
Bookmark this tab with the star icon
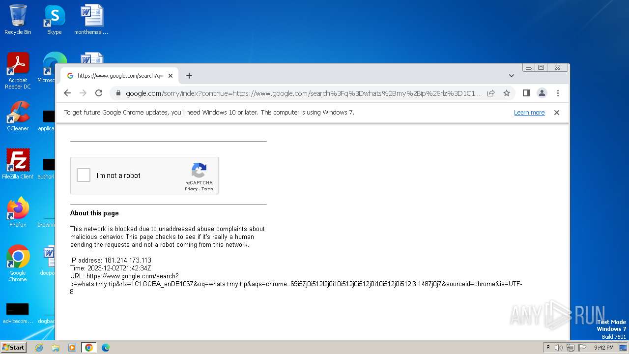[x=507, y=93]
